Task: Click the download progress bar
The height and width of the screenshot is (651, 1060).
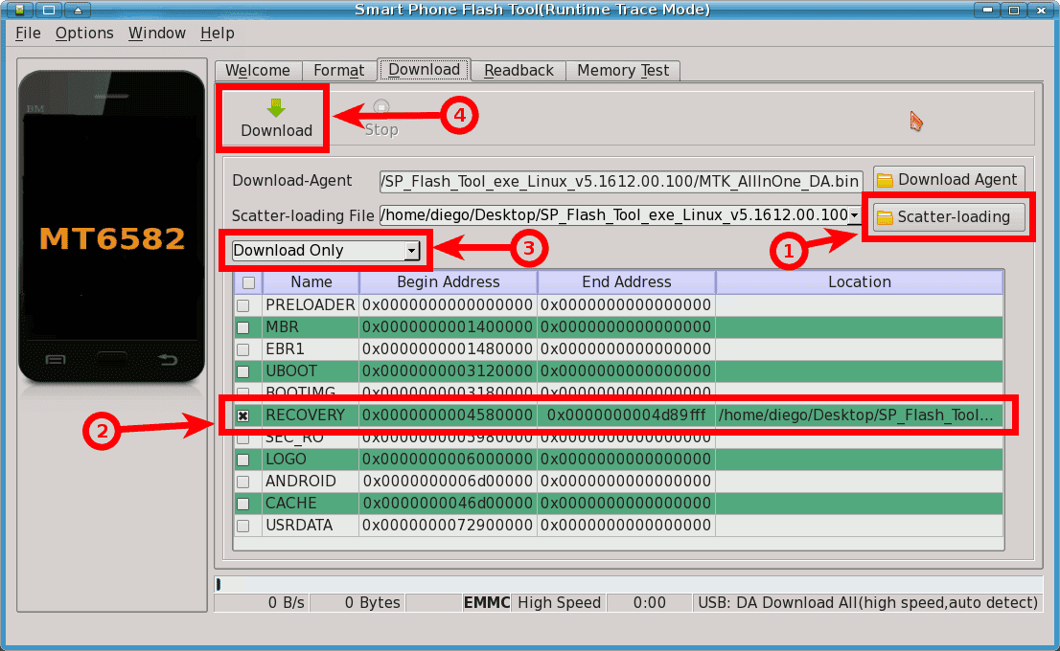Action: [x=628, y=584]
